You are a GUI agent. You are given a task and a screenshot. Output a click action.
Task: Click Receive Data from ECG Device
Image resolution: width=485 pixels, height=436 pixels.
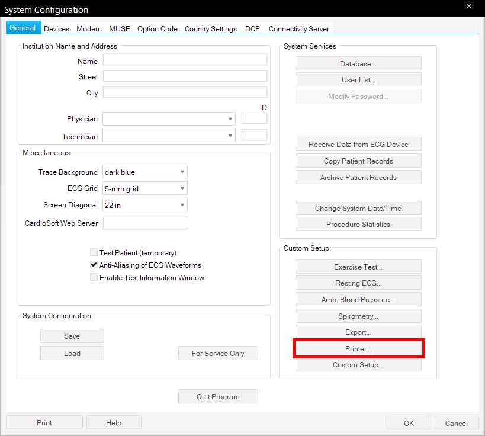(x=358, y=145)
